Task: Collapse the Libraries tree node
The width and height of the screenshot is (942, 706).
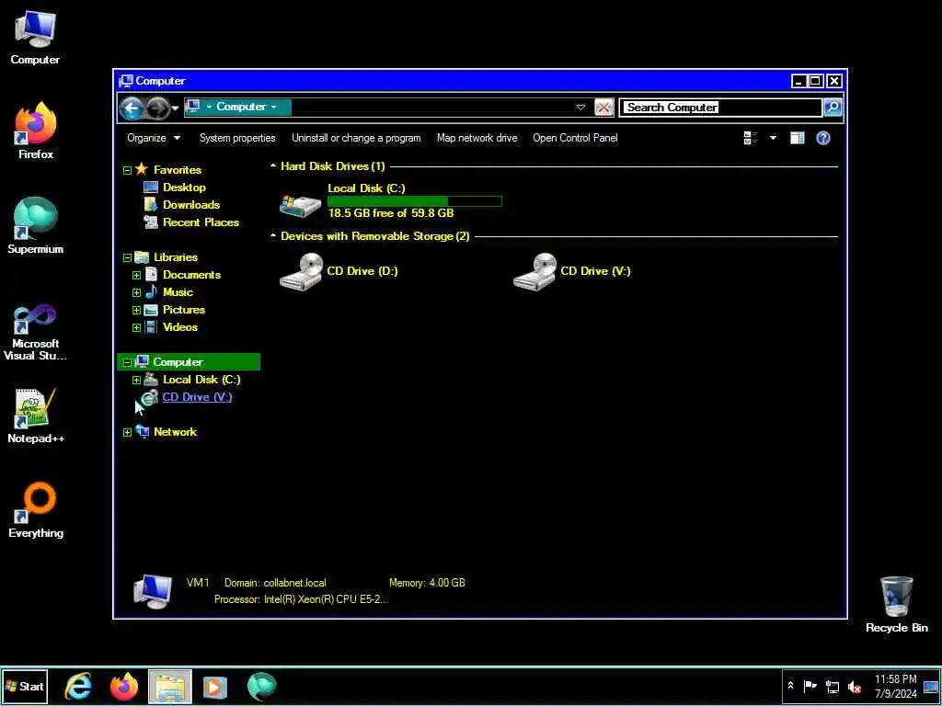Action: 127,258
